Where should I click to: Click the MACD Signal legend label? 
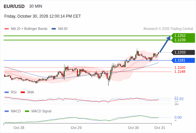point(42,111)
